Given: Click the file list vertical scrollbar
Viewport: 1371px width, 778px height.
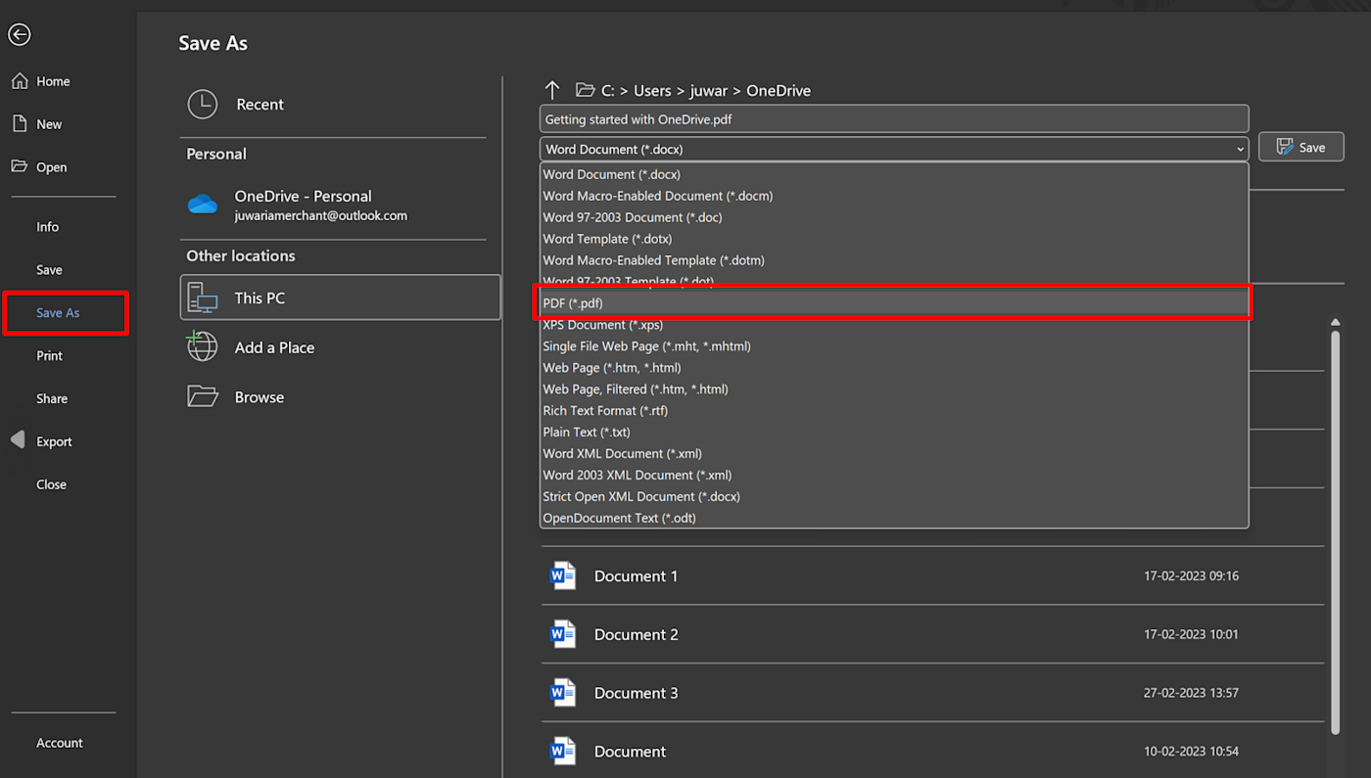Looking at the screenshot, I should coord(1335,531).
